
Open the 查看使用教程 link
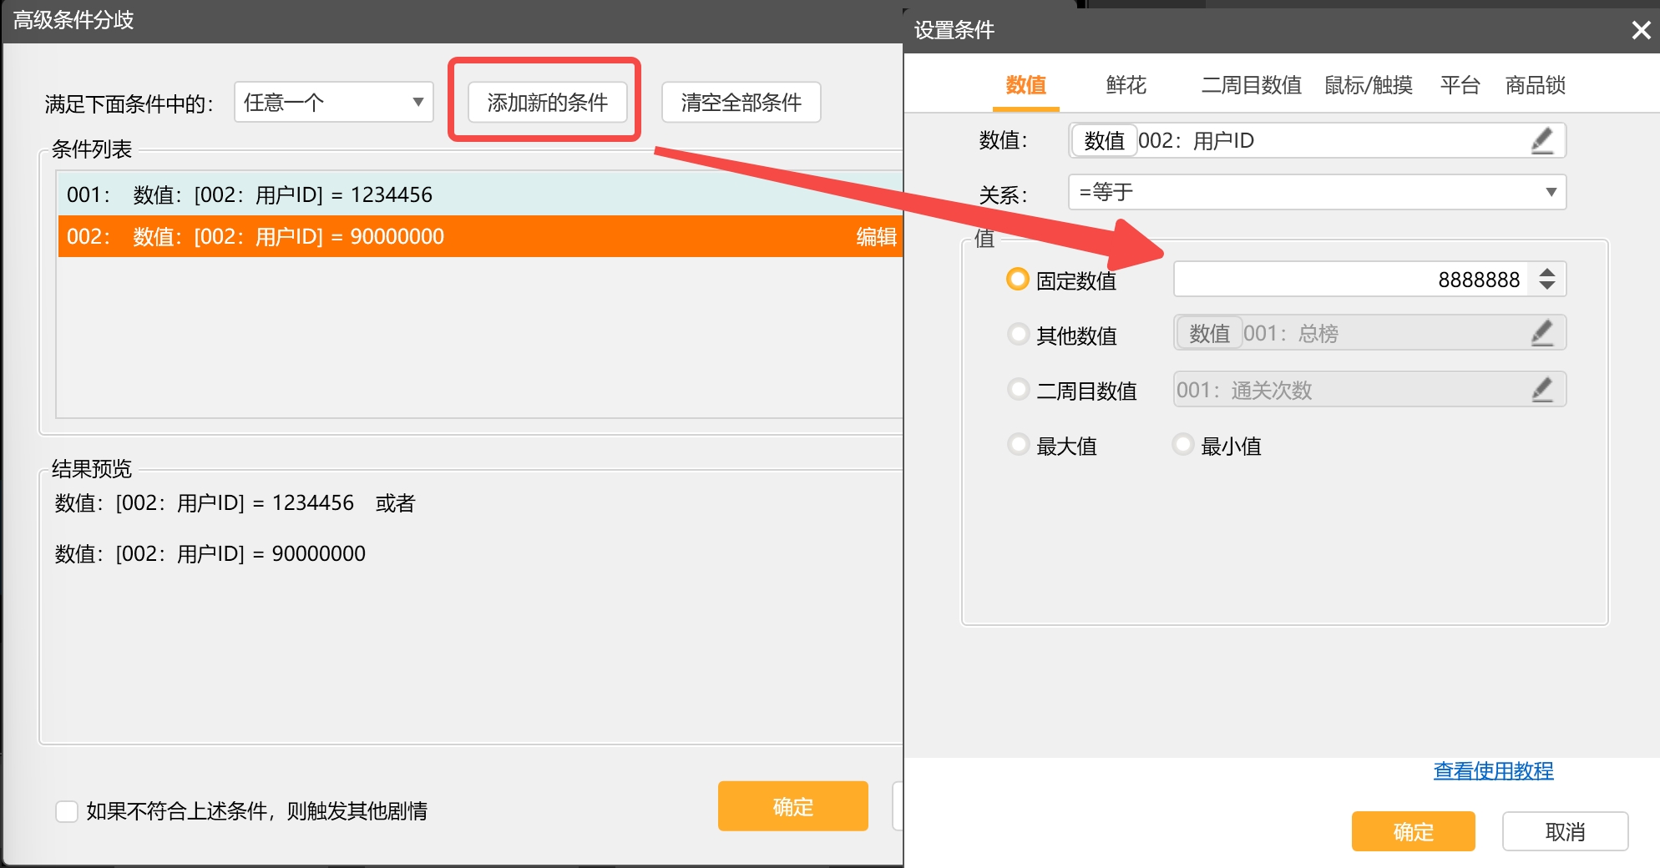(x=1493, y=770)
